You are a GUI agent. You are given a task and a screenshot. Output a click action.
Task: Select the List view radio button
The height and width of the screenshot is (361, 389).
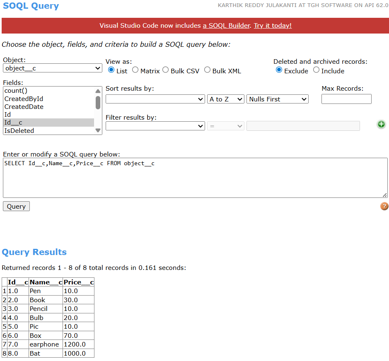pyautogui.click(x=111, y=70)
